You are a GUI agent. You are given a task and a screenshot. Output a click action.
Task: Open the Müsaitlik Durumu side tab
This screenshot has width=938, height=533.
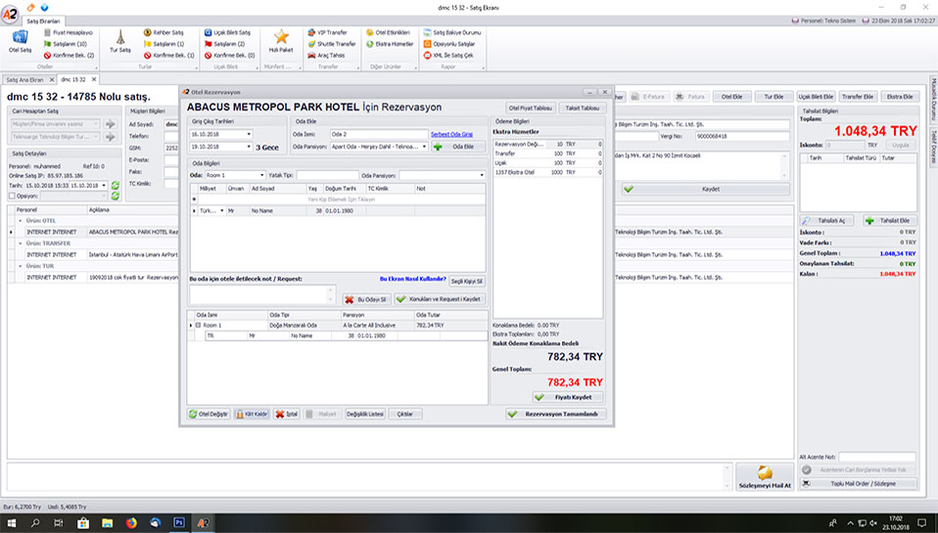click(933, 99)
